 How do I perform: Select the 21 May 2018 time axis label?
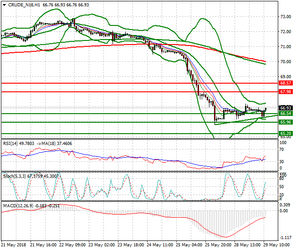pos(13,245)
